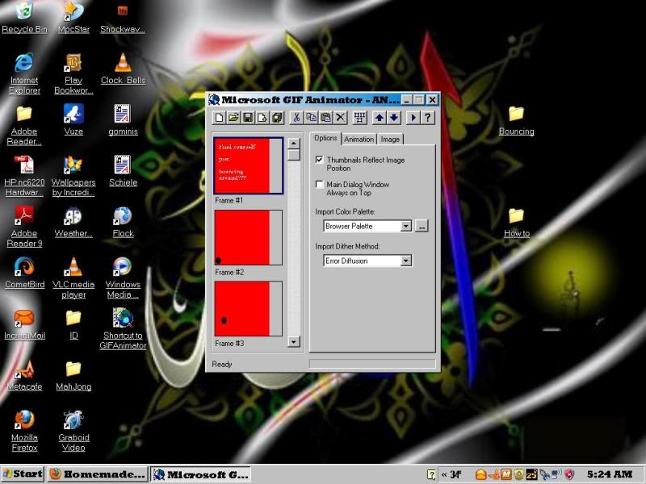646x484 pixels.
Task: Move frame down with blue arrow
Action: click(x=394, y=118)
